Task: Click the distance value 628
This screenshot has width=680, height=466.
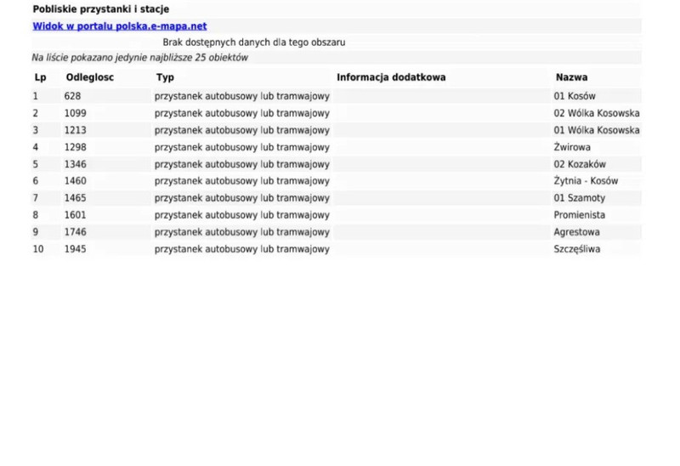Action: [x=72, y=96]
